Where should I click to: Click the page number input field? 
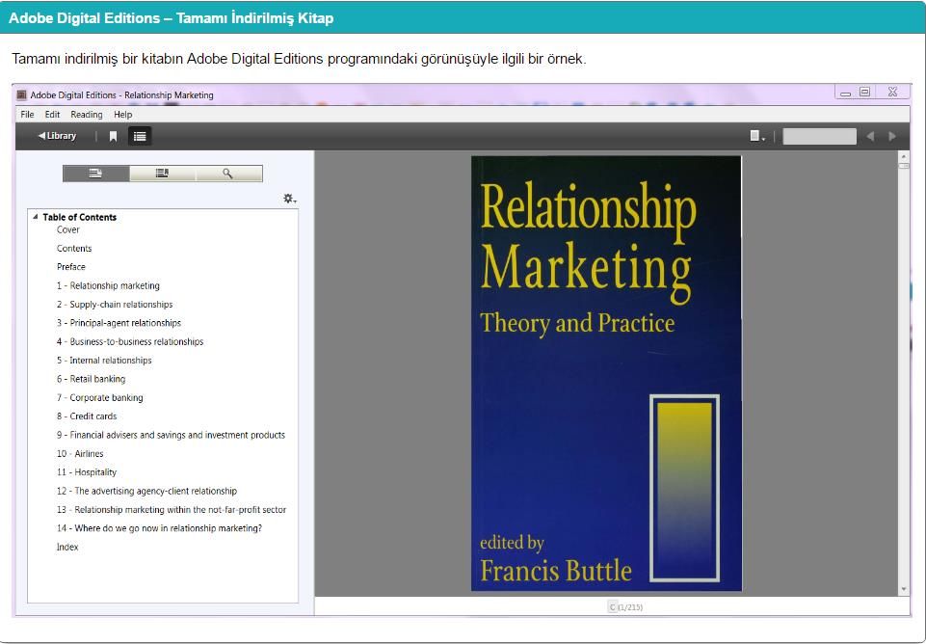[819, 137]
